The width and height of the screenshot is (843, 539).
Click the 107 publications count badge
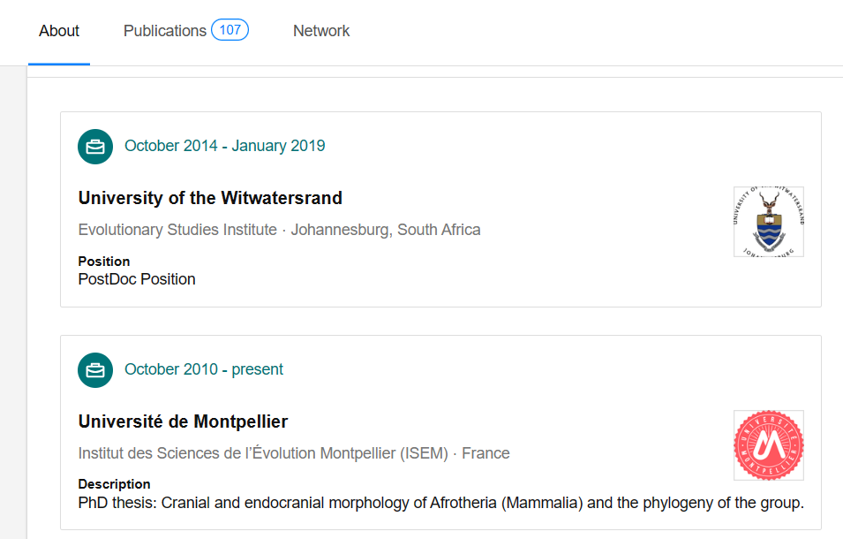[x=230, y=30]
